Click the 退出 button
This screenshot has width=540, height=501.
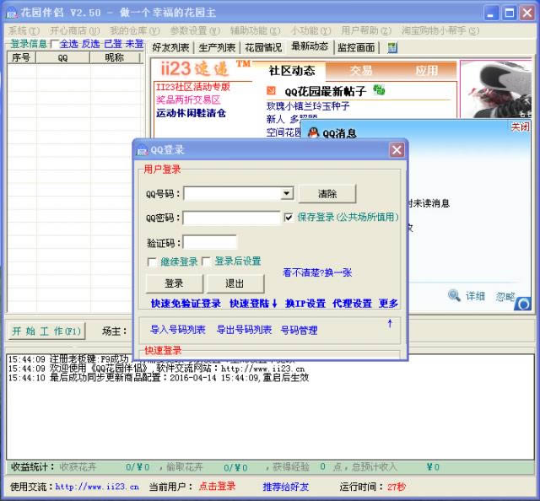pos(235,283)
